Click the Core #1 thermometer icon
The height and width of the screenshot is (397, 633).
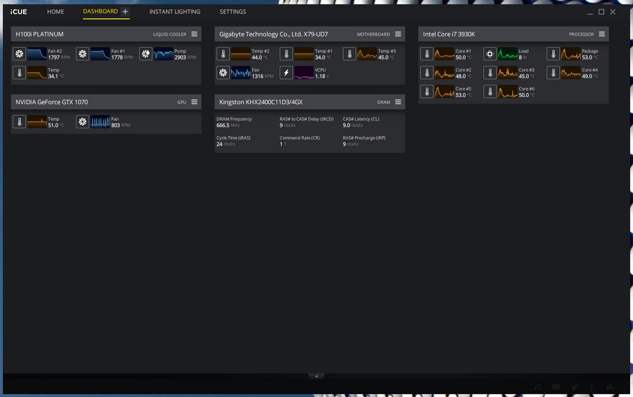coord(427,54)
